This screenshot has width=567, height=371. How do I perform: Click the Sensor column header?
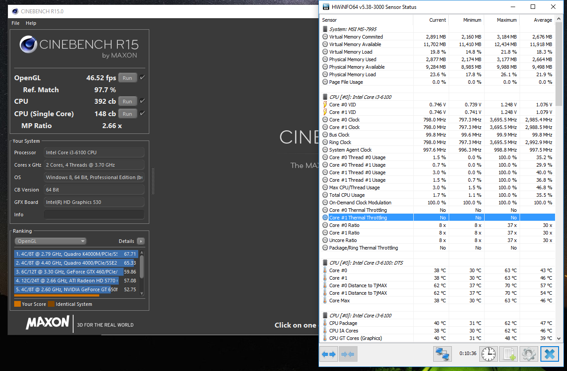pyautogui.click(x=366, y=20)
